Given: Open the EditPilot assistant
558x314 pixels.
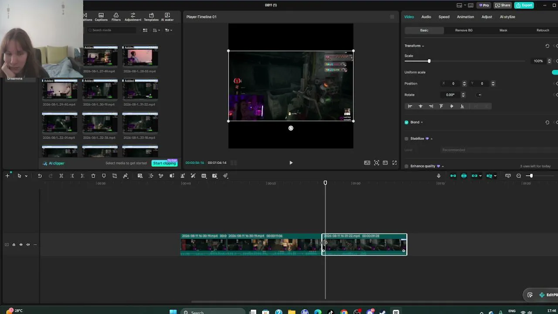Looking at the screenshot, I should 548,295.
